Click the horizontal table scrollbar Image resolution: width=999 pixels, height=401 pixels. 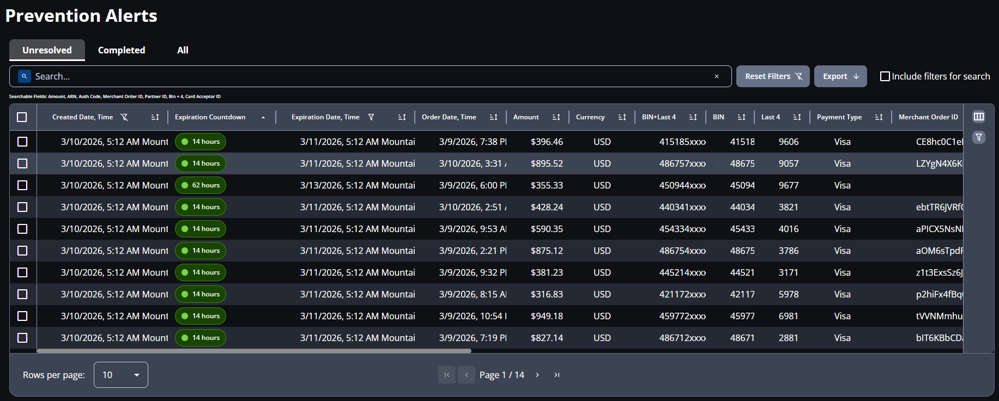coord(254,351)
